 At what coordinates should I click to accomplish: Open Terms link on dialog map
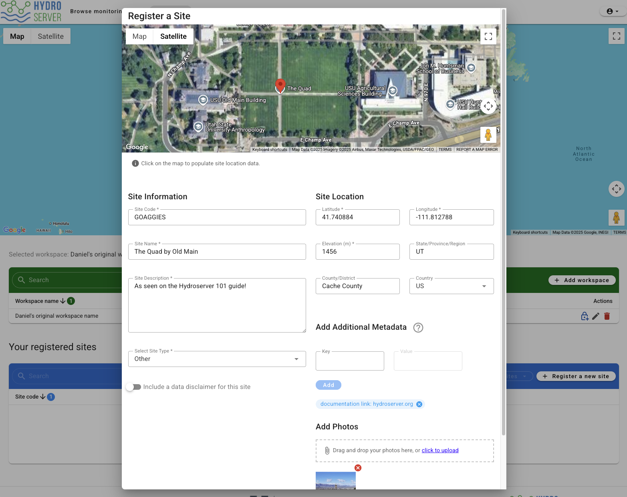pyautogui.click(x=445, y=150)
